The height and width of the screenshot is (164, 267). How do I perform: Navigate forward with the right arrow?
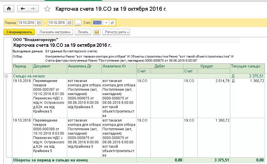[33, 9]
